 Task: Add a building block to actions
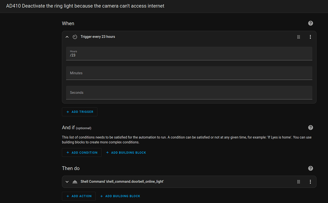pos(120,196)
